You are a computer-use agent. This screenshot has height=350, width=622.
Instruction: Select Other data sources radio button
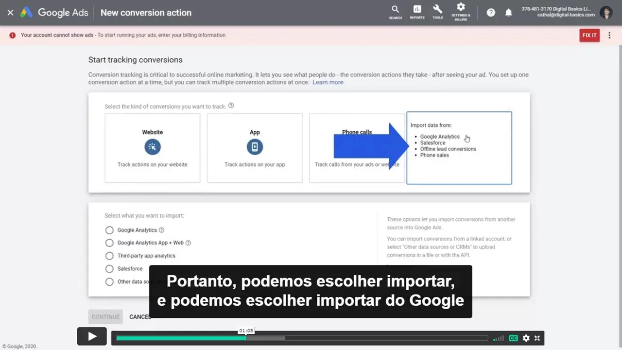point(109,281)
